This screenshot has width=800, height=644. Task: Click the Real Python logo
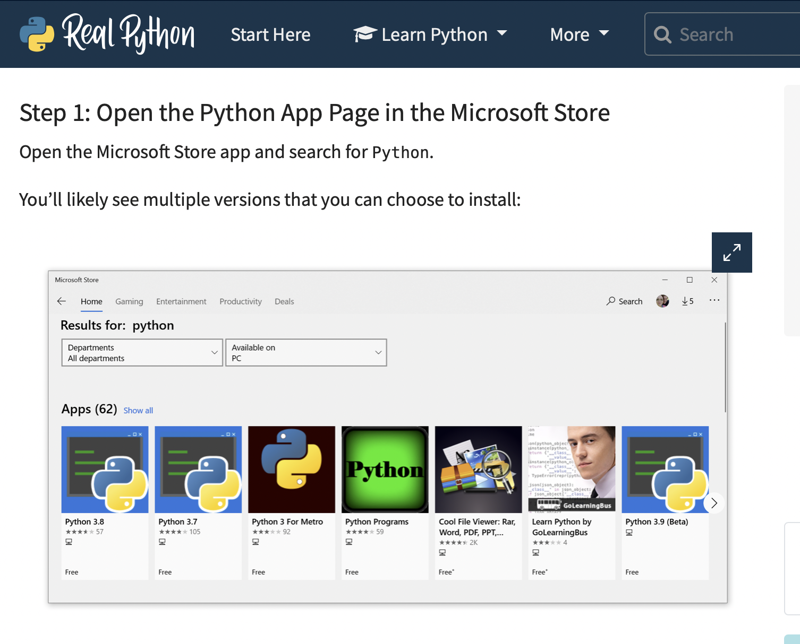[x=107, y=34]
